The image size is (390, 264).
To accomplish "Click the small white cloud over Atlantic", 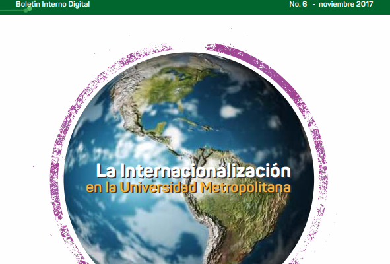I will 230,111.
